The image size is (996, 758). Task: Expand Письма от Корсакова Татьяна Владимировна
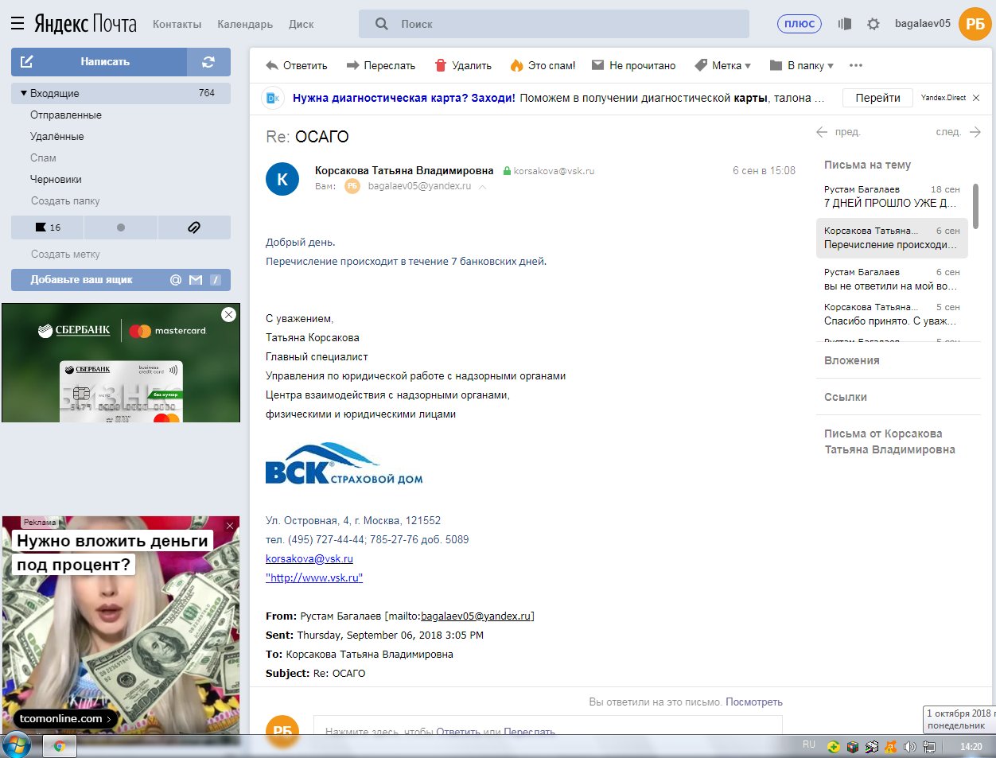click(x=889, y=441)
